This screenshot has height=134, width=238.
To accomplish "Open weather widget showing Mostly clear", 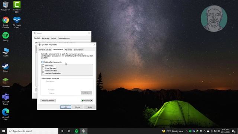I will click(x=173, y=131).
